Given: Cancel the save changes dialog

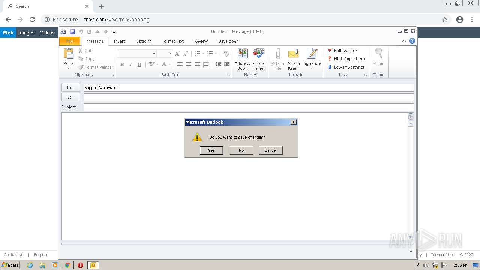Looking at the screenshot, I should click(x=270, y=150).
